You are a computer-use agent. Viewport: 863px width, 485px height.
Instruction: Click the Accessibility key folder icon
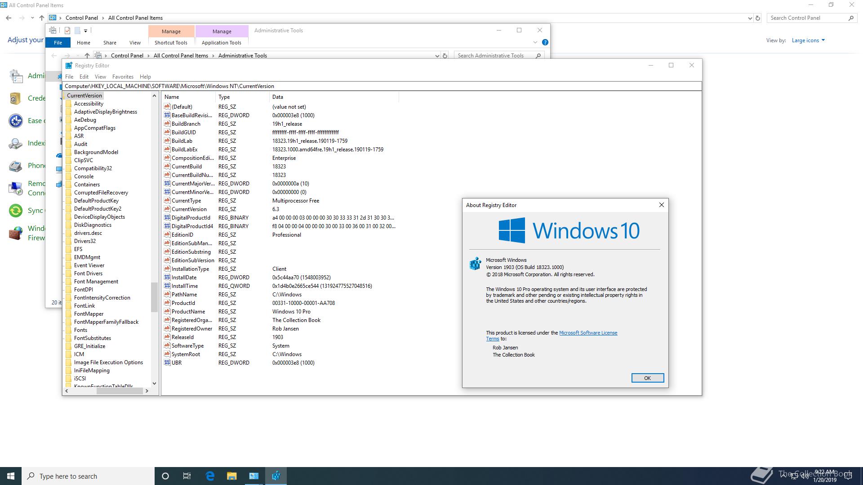[x=69, y=104]
